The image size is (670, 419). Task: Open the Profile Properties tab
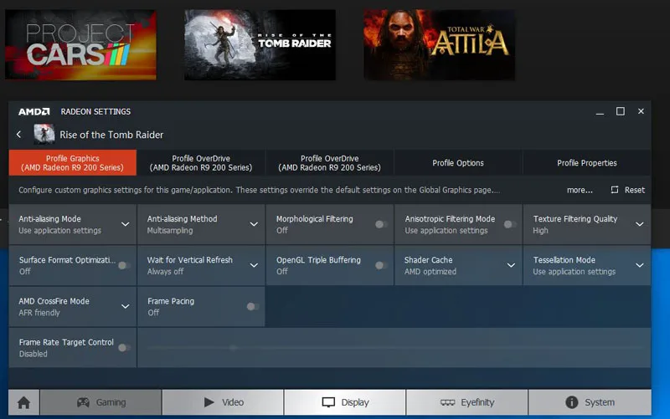click(587, 163)
